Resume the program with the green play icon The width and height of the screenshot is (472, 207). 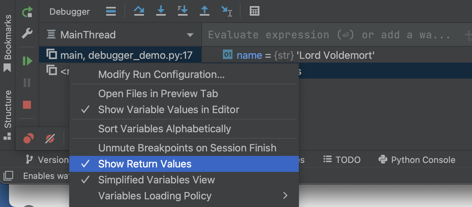pyautogui.click(x=28, y=61)
